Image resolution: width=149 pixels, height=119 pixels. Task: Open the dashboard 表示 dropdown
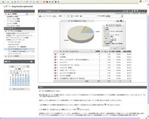27,14
